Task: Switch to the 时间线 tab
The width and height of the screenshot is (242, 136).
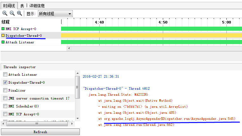Action: point(9,6)
